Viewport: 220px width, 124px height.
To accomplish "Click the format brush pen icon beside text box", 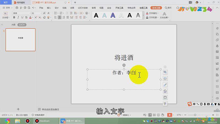I will point(165,85).
